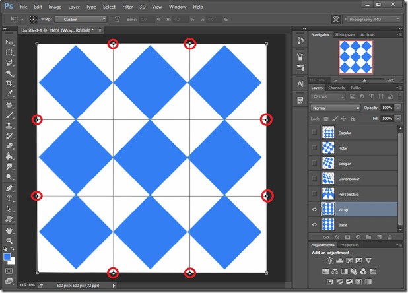408x293 pixels.
Task: Click the foreground blue color swatch
Action: point(7,257)
